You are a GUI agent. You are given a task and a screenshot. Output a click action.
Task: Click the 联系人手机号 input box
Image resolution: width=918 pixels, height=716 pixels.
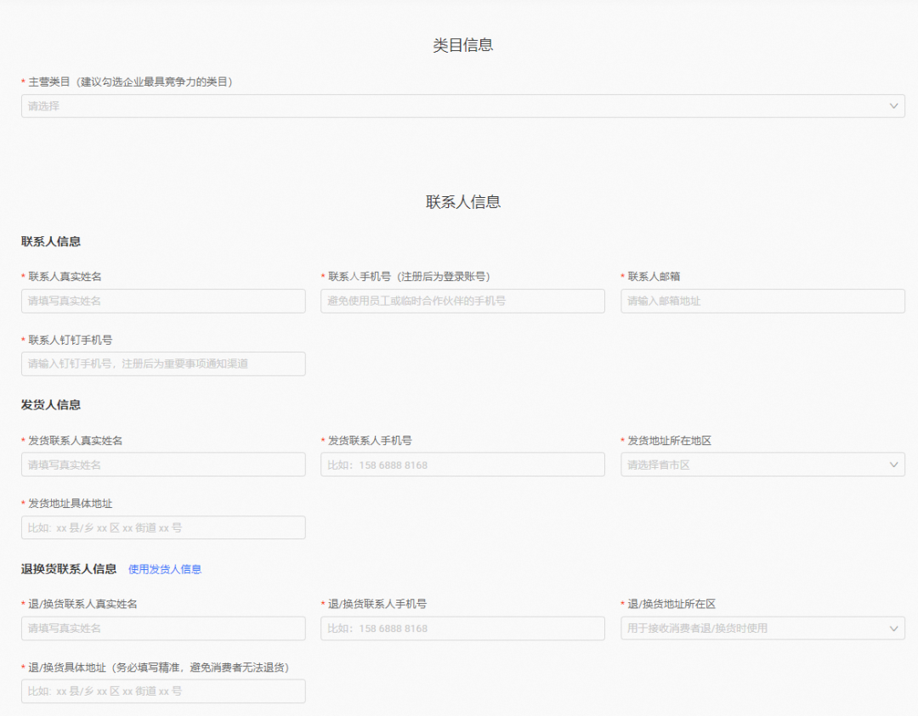coord(462,301)
